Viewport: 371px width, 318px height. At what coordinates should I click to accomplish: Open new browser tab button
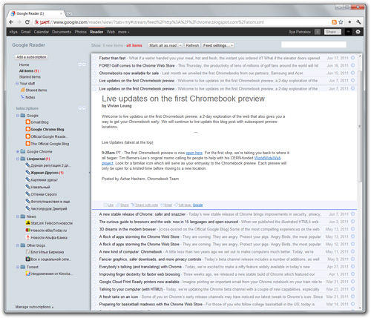pyautogui.click(x=70, y=13)
